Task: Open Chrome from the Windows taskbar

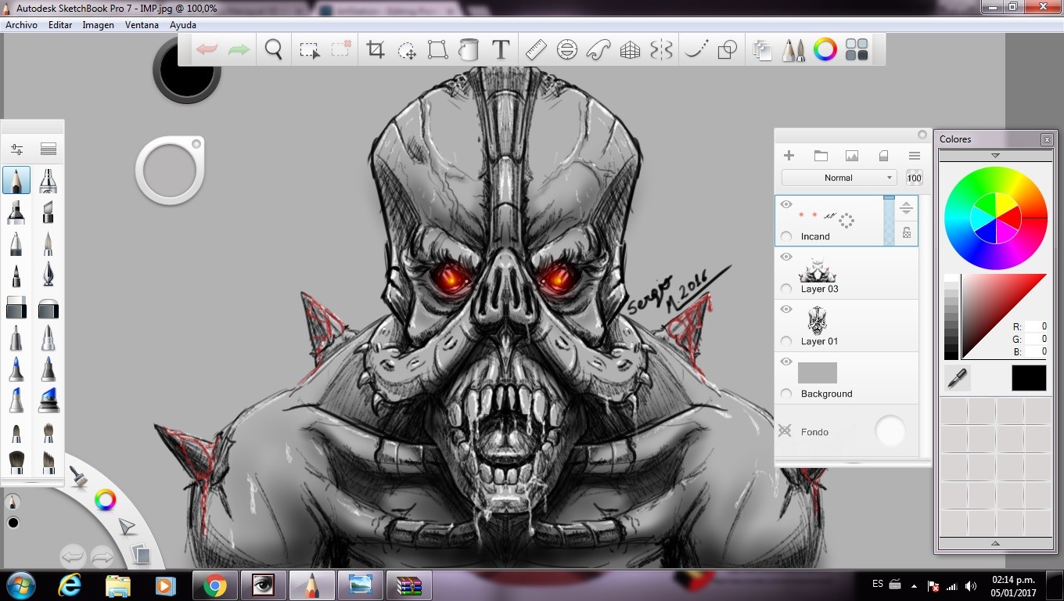Action: coord(214,585)
